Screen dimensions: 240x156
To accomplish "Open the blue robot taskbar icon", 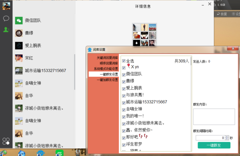I will point(40,153).
